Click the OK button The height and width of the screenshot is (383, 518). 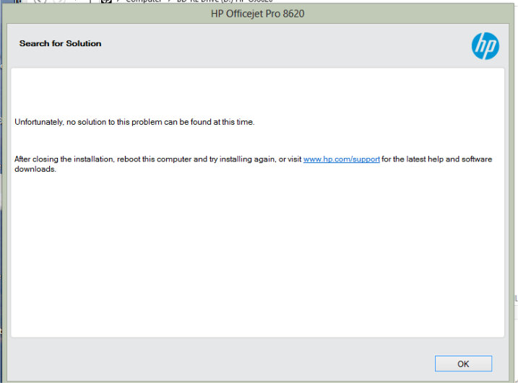[463, 364]
